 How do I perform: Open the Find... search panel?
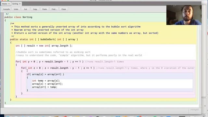coord(54,9)
